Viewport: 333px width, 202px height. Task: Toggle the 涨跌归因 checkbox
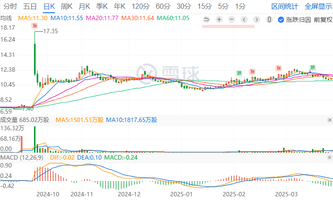click(x=281, y=20)
